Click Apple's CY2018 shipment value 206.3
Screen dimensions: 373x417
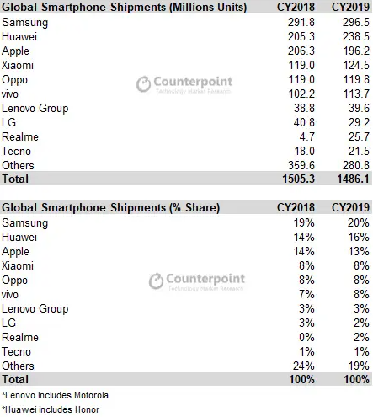point(301,51)
